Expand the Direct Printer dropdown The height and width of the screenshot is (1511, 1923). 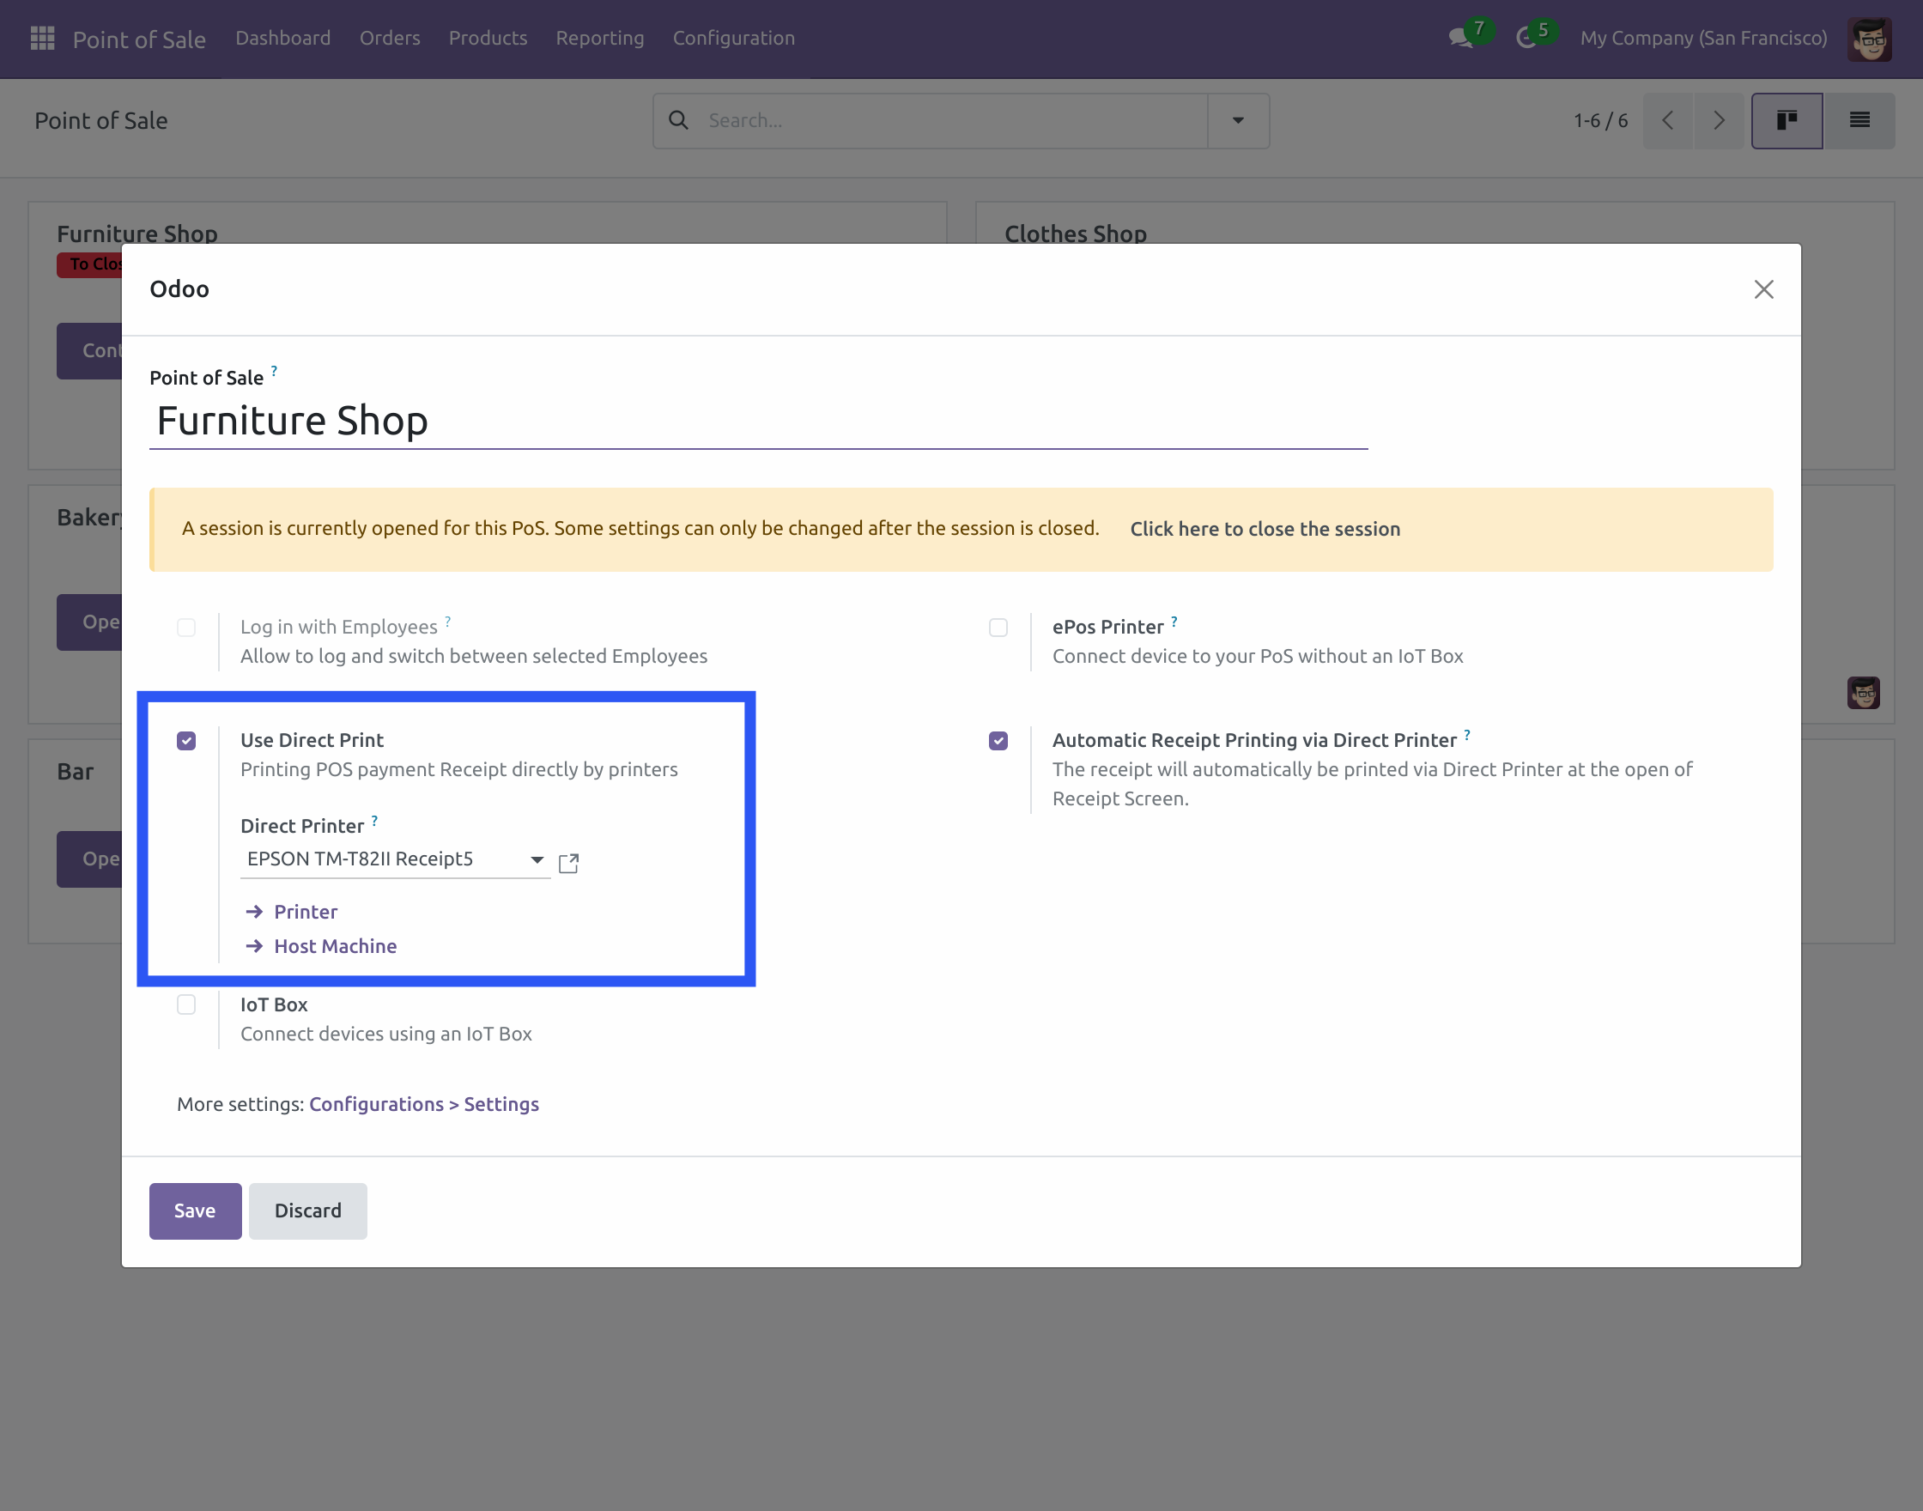536,859
